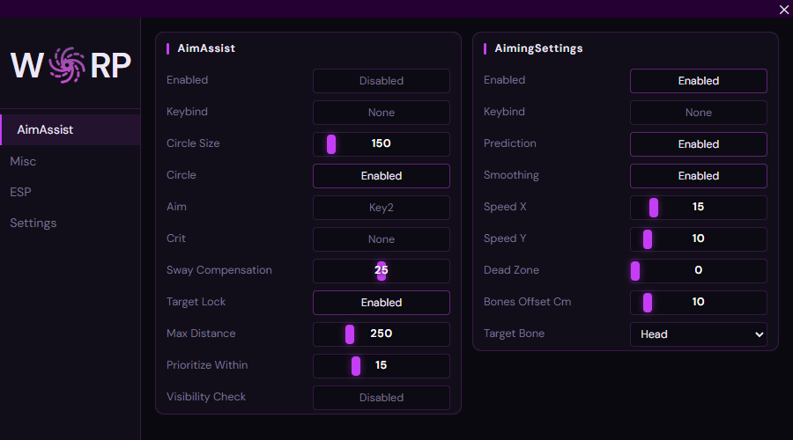Click the Max Distance slider
Image resolution: width=793 pixels, height=440 pixels.
point(381,334)
